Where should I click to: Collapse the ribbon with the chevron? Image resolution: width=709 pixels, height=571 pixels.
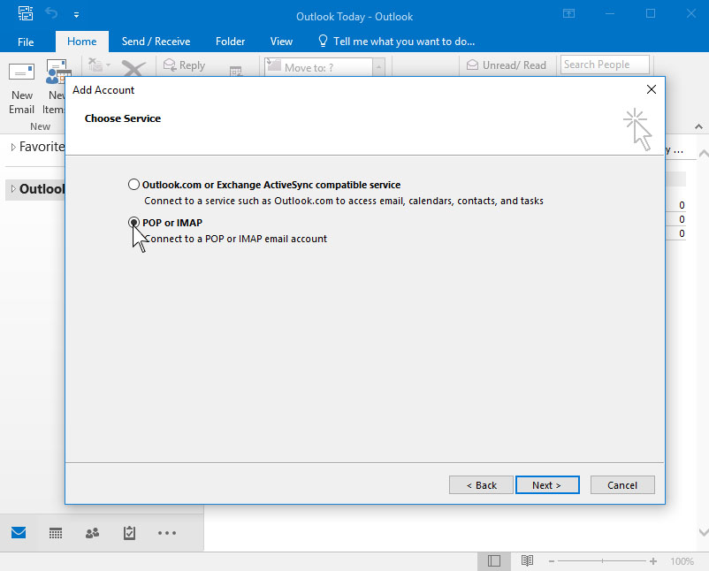click(x=698, y=126)
